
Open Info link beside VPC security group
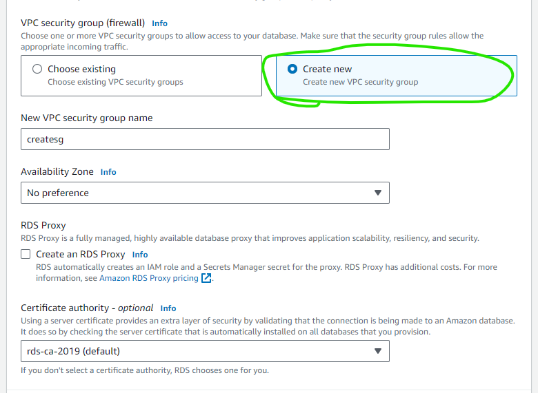click(x=159, y=23)
